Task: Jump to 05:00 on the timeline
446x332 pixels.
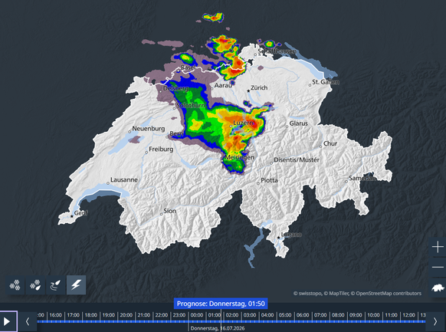Action: pyautogui.click(x=285, y=315)
